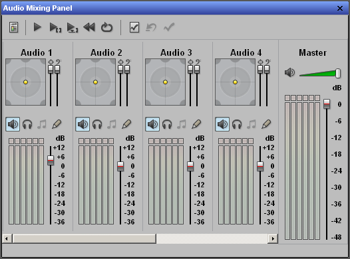Click the Audio 3 volume fader handle
Image resolution: width=350 pixels, height=259 pixels.
coord(190,166)
